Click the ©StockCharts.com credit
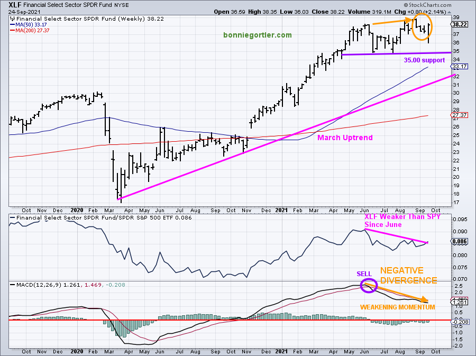 pyautogui.click(x=427, y=5)
